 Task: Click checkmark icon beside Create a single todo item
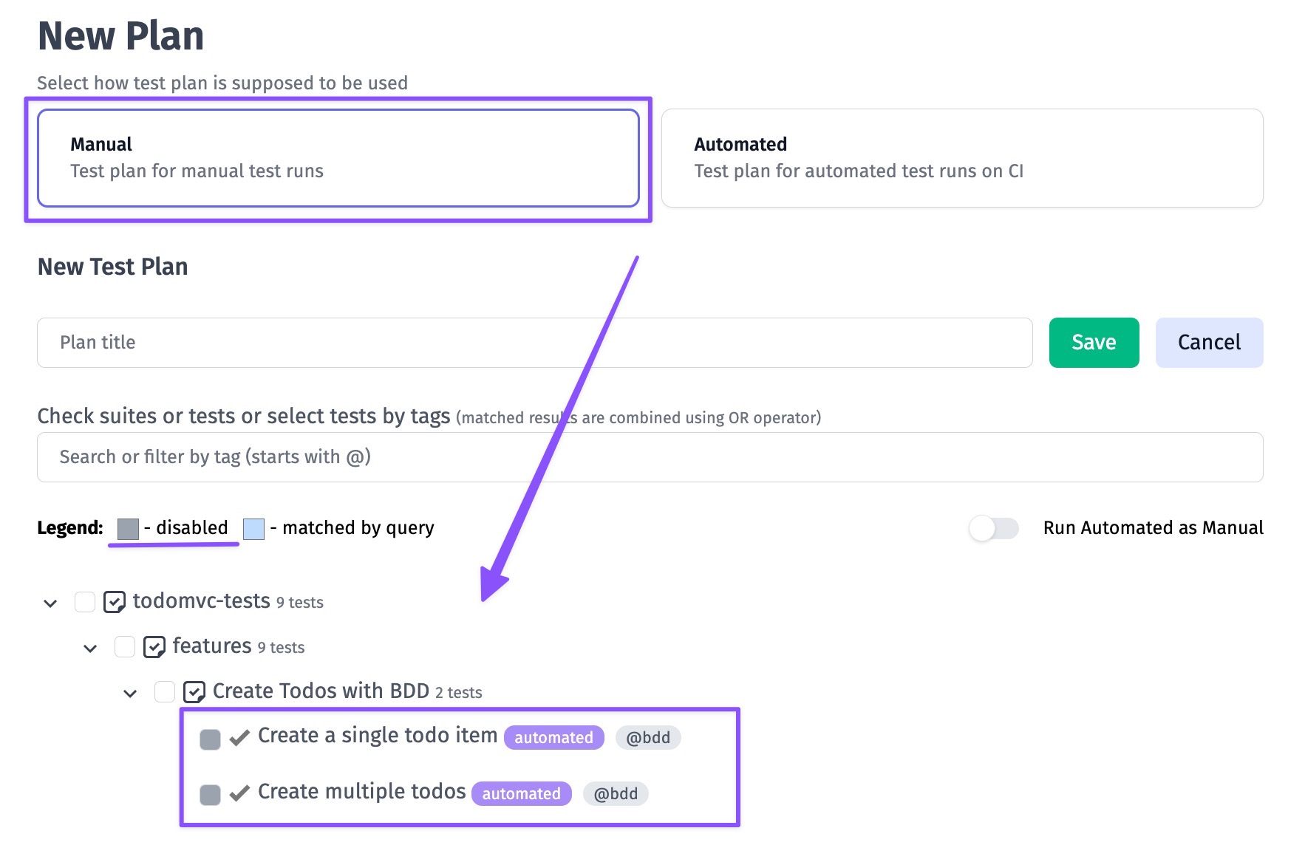point(239,738)
